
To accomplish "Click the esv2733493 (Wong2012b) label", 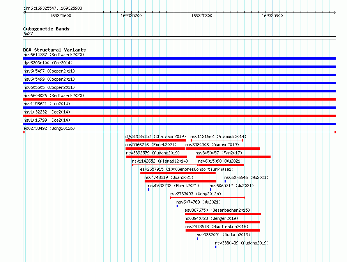I will tap(195, 194).
